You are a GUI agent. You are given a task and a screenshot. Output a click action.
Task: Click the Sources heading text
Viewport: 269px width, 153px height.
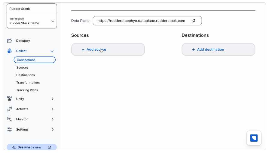[x=80, y=35]
